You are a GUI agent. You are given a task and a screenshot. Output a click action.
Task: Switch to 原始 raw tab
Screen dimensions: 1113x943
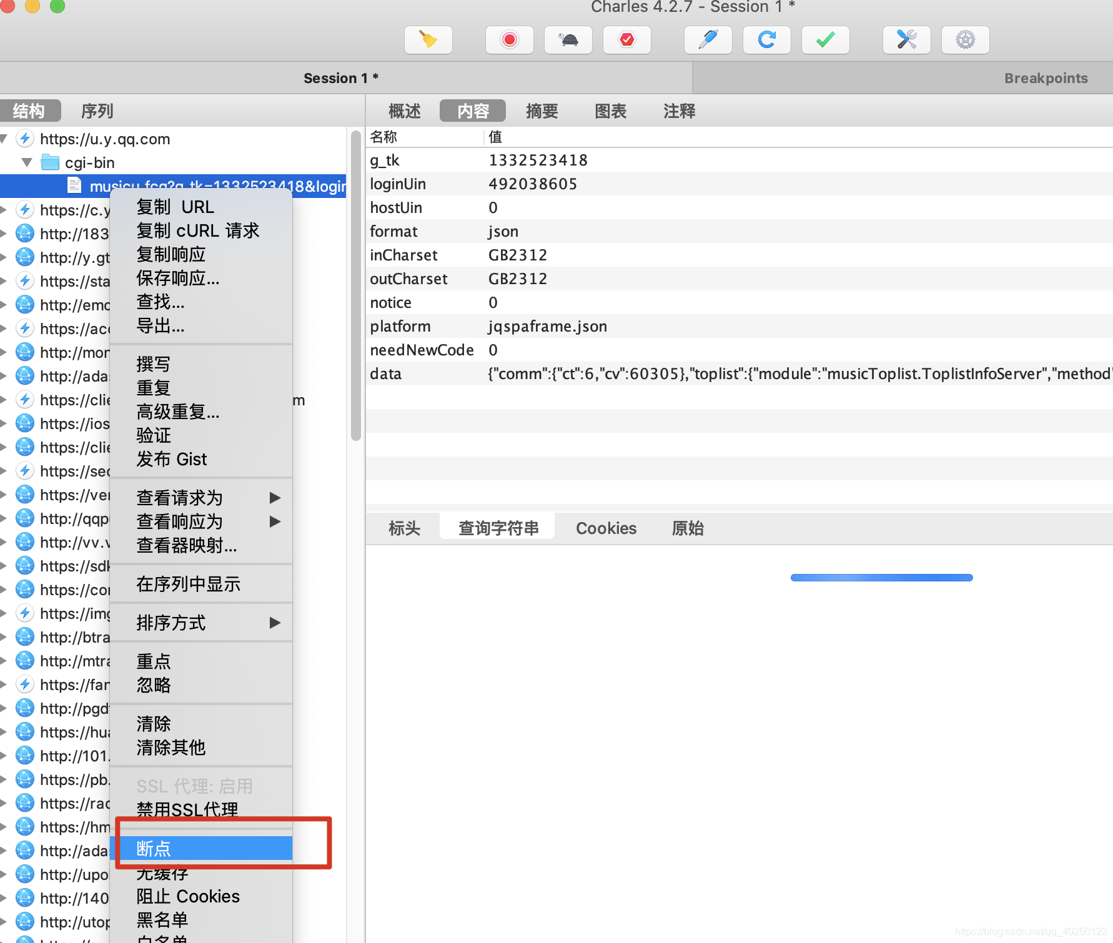(x=688, y=528)
